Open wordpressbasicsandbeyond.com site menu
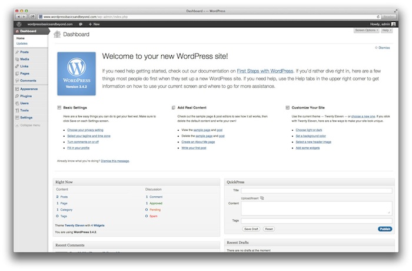412x271 pixels. pyautogui.click(x=50, y=24)
